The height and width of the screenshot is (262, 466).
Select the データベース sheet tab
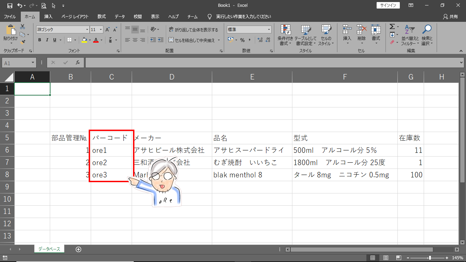[x=49, y=249]
